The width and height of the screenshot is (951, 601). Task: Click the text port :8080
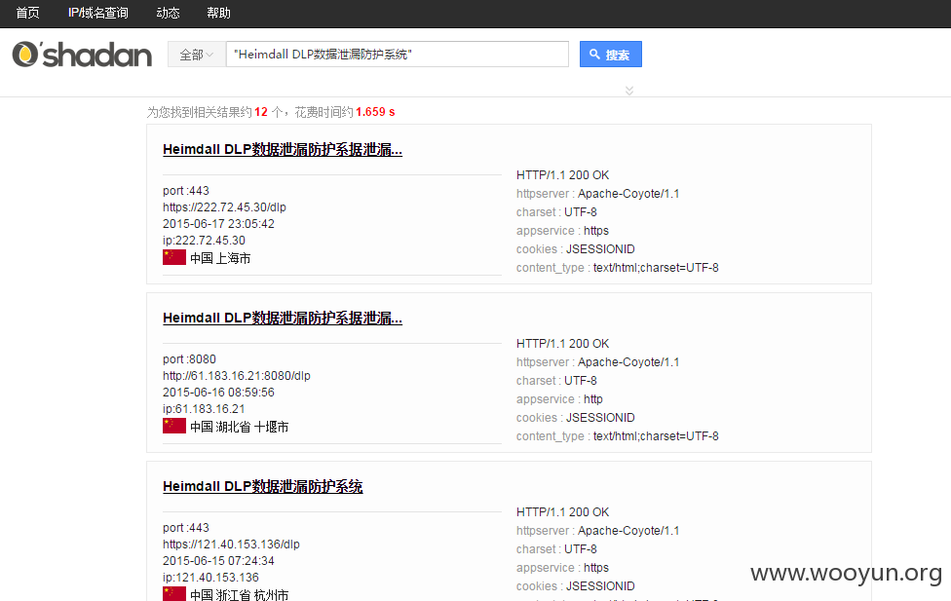coord(189,359)
